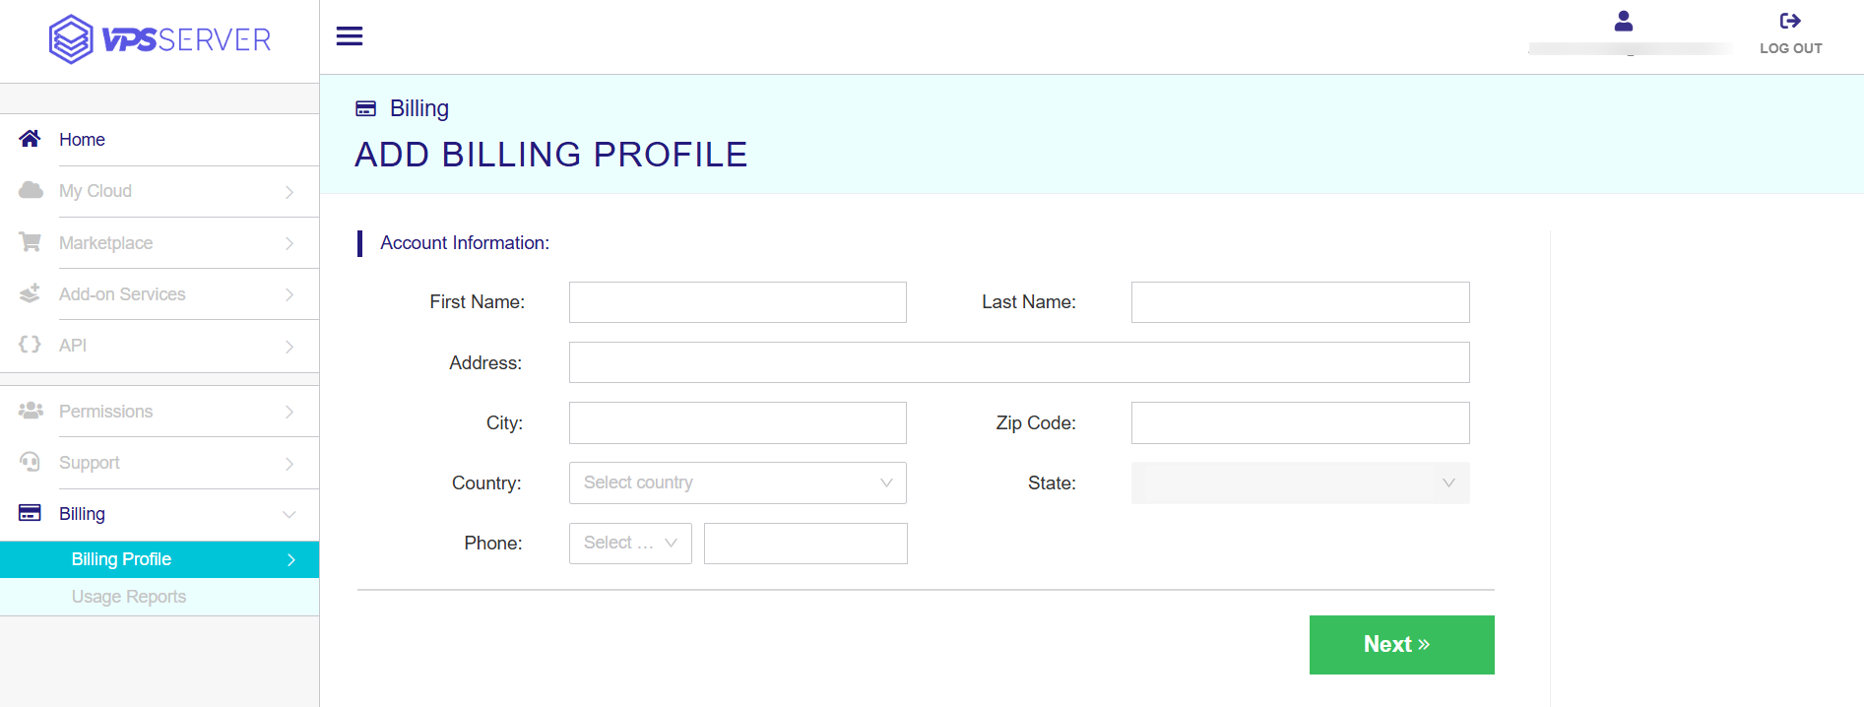Image resolution: width=1864 pixels, height=707 pixels.
Task: Open Usage Reports submenu item
Action: tap(160, 597)
